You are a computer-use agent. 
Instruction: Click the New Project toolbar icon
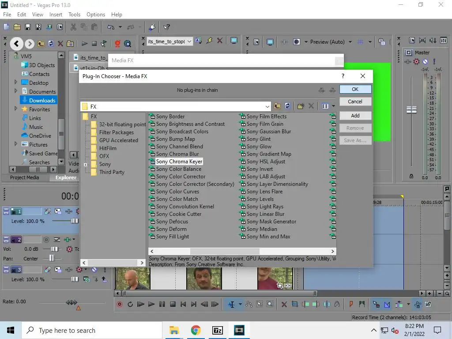tap(6, 27)
